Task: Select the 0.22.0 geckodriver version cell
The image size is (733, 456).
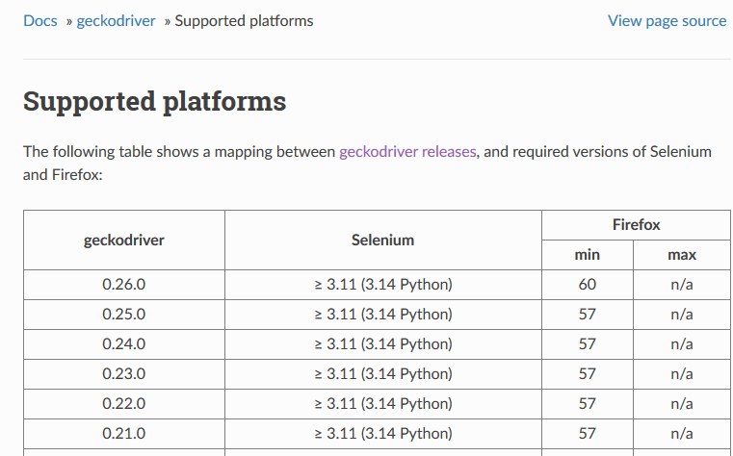Action: [x=124, y=404]
